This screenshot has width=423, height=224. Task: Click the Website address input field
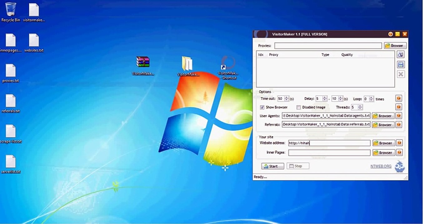[329, 143]
